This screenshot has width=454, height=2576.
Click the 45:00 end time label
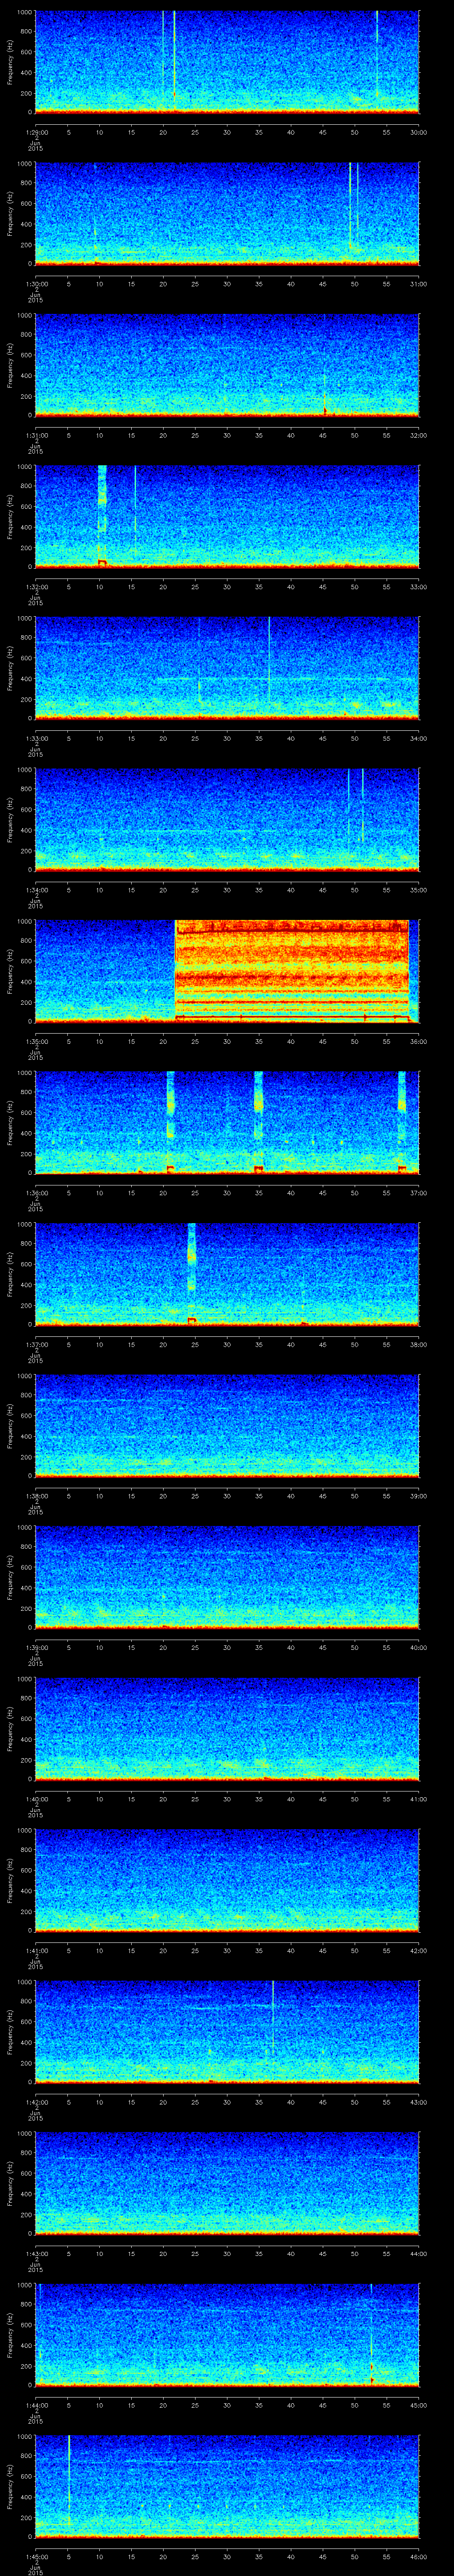(x=418, y=2404)
